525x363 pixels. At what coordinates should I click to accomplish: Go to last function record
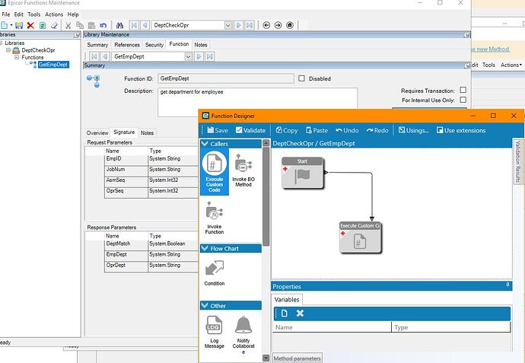click(x=210, y=56)
